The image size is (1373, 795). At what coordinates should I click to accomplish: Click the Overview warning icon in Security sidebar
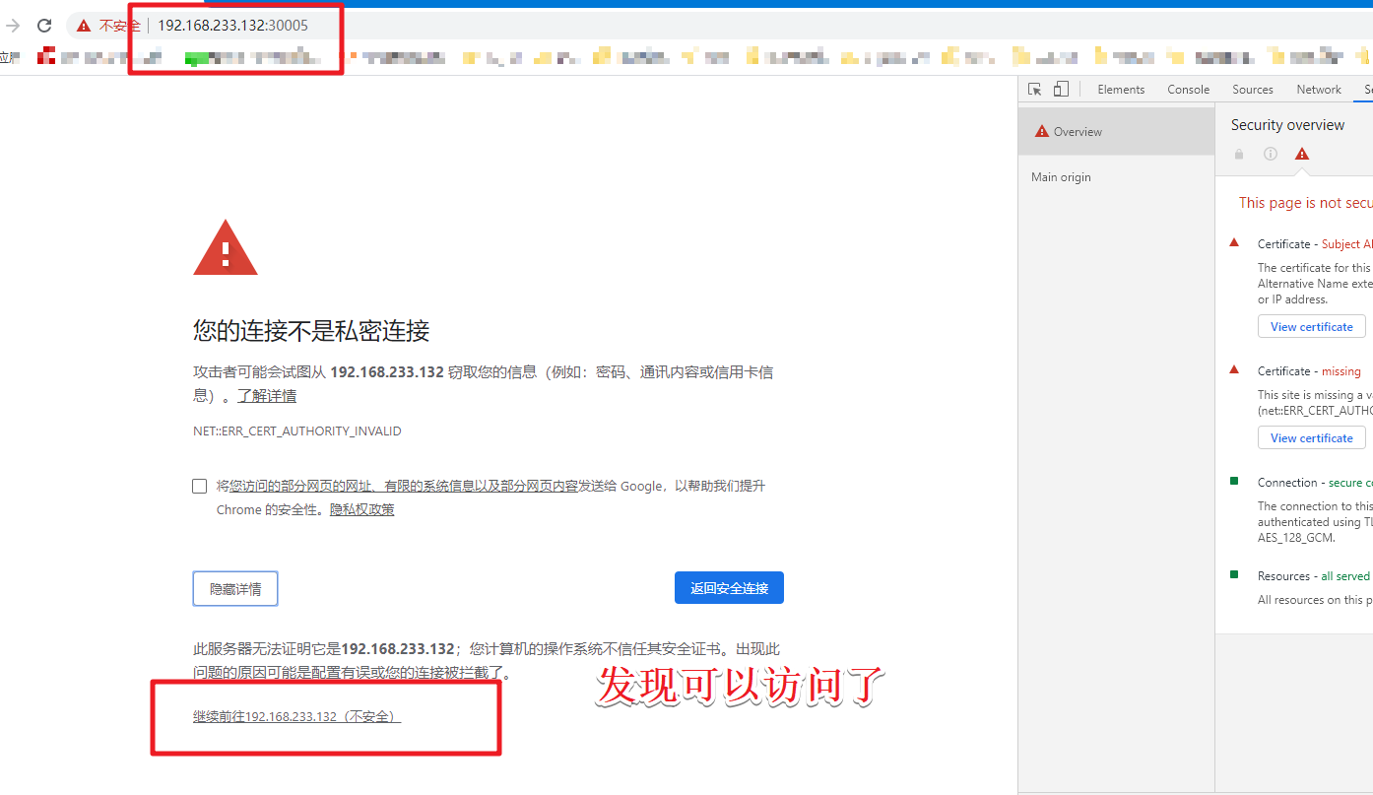1041,130
